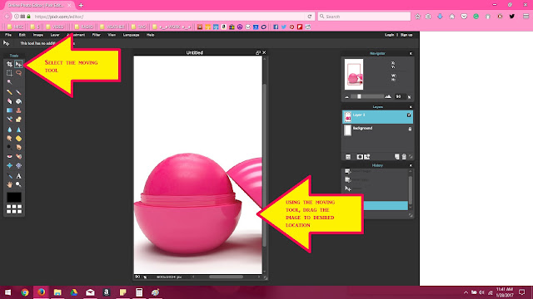The width and height of the screenshot is (533, 299).
Task: Open the Language menu
Action: [x=132, y=35]
